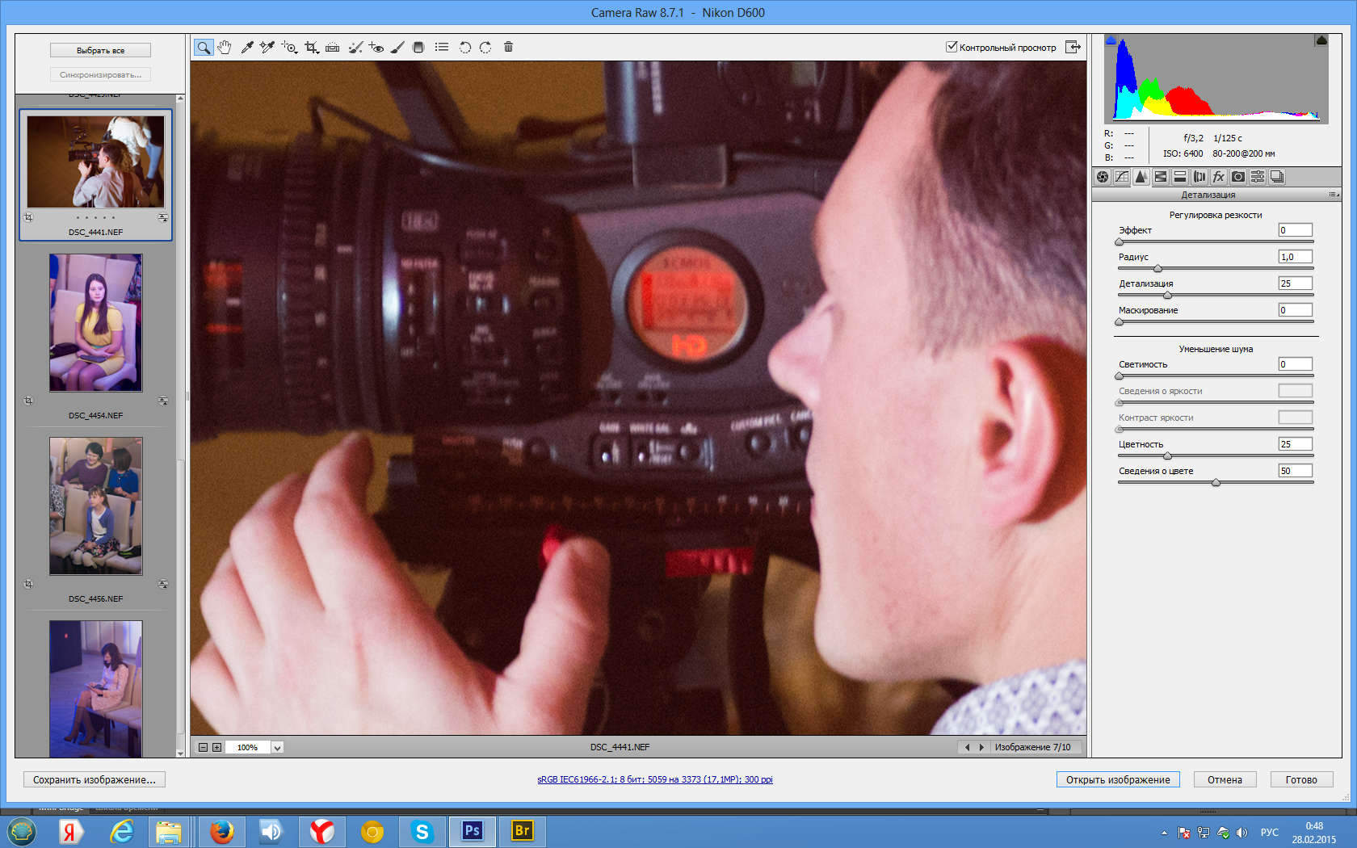
Task: Select the White Balance eyedropper tool
Action: click(x=247, y=47)
